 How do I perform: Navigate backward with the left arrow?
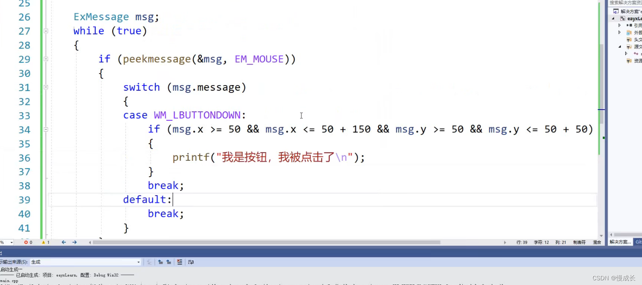coord(64,242)
